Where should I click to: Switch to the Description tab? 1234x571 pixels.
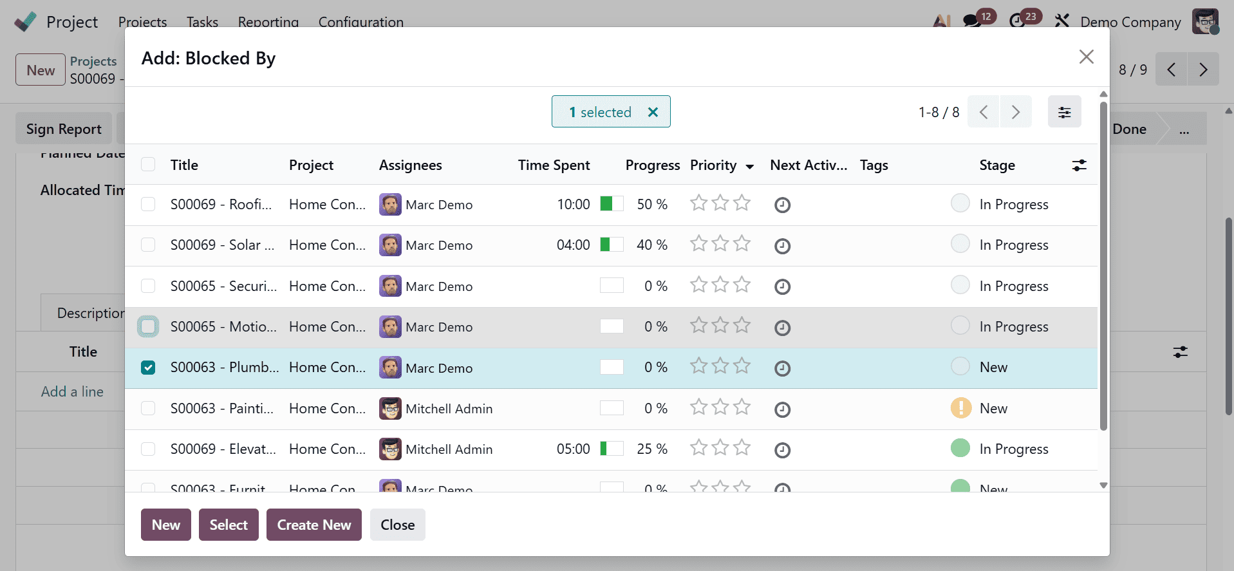[x=84, y=313]
